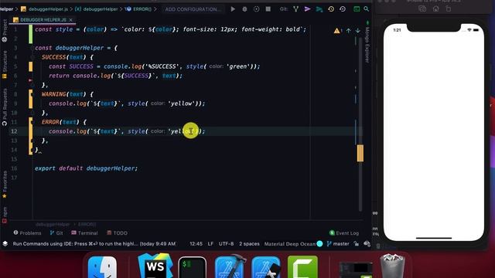Open the TODO tool window

[117, 233]
